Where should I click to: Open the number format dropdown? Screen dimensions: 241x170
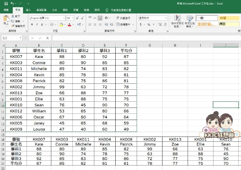click(166, 18)
